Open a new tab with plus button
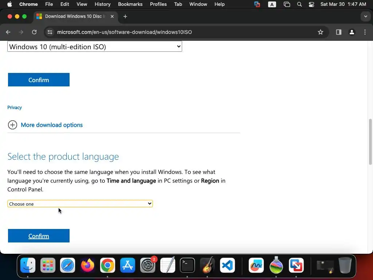The image size is (373, 280). (x=125, y=16)
